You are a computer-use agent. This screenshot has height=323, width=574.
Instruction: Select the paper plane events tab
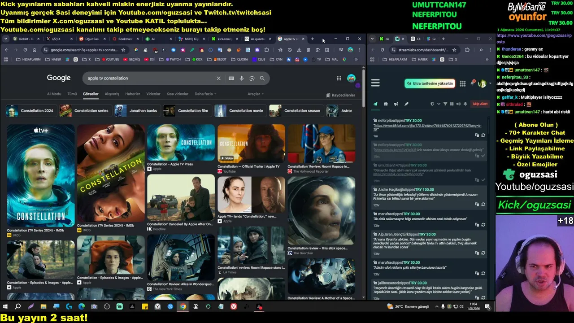(375, 104)
